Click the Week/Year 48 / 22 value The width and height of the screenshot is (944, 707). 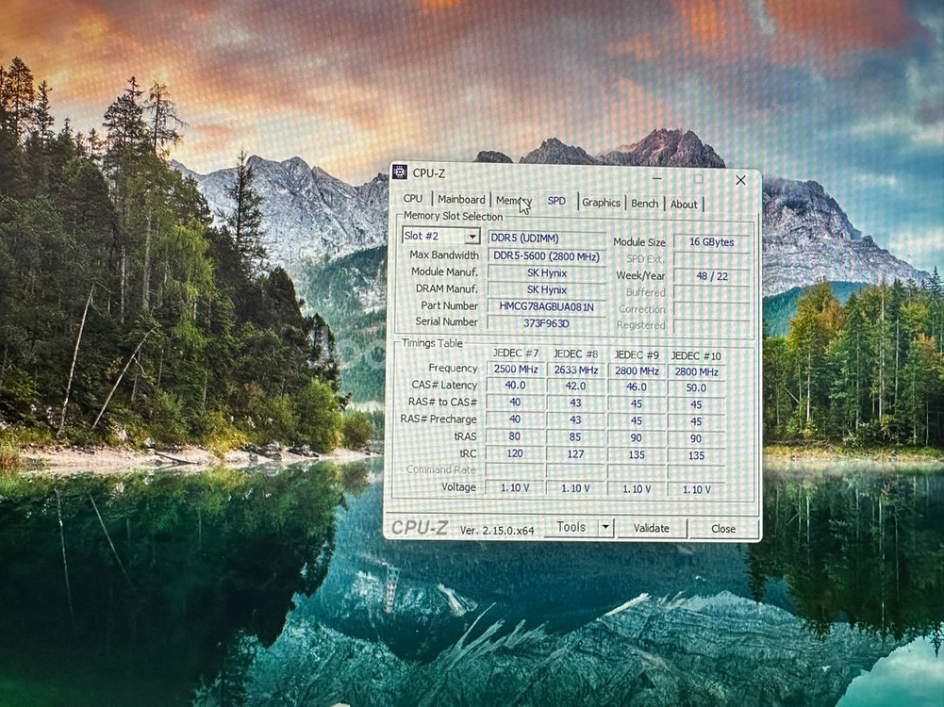click(x=712, y=277)
